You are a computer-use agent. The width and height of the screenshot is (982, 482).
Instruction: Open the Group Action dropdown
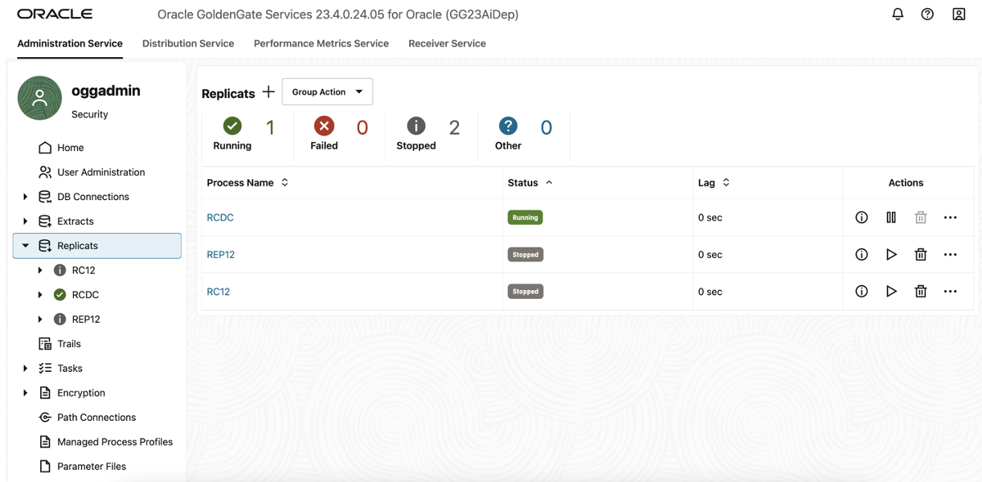[x=327, y=92]
